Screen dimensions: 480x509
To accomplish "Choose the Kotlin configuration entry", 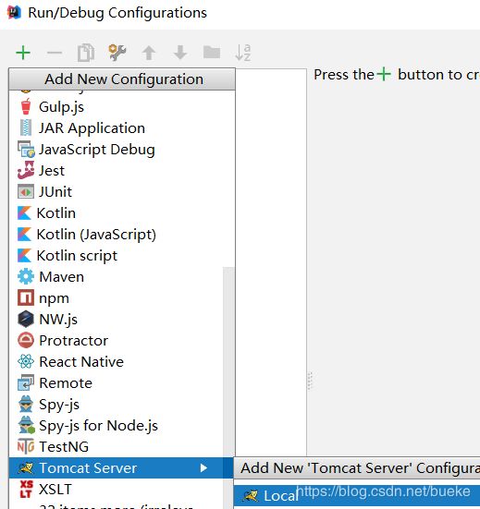I will [121, 212].
